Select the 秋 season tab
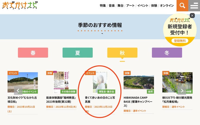 click(122, 53)
